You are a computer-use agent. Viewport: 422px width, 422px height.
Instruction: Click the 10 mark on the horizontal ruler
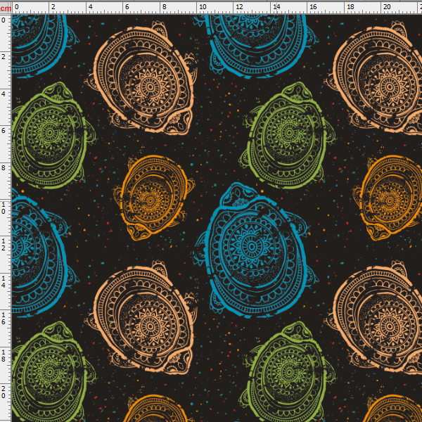coord(203,7)
